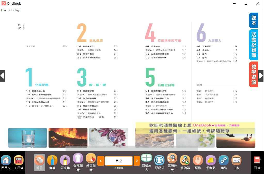This screenshot has height=174, width=264.
Task: Click the 連結 link icon
Action: click(223, 160)
